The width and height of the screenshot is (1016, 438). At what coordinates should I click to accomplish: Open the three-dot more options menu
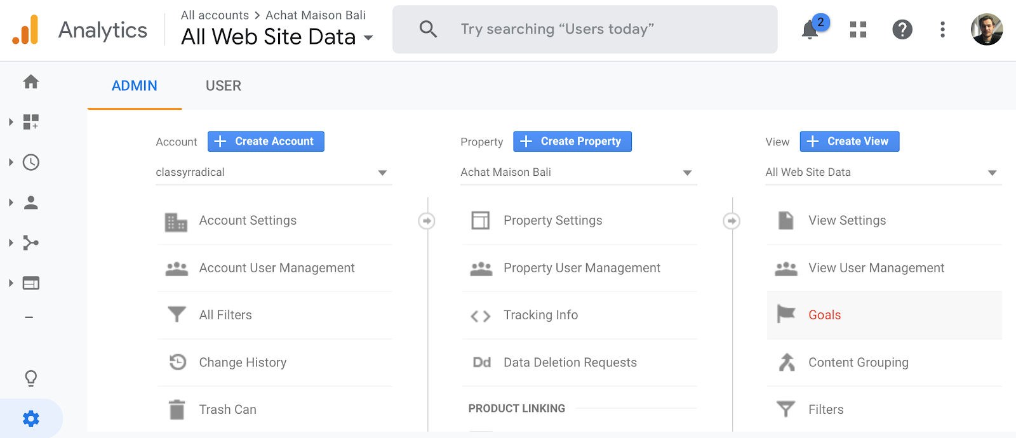(x=942, y=29)
